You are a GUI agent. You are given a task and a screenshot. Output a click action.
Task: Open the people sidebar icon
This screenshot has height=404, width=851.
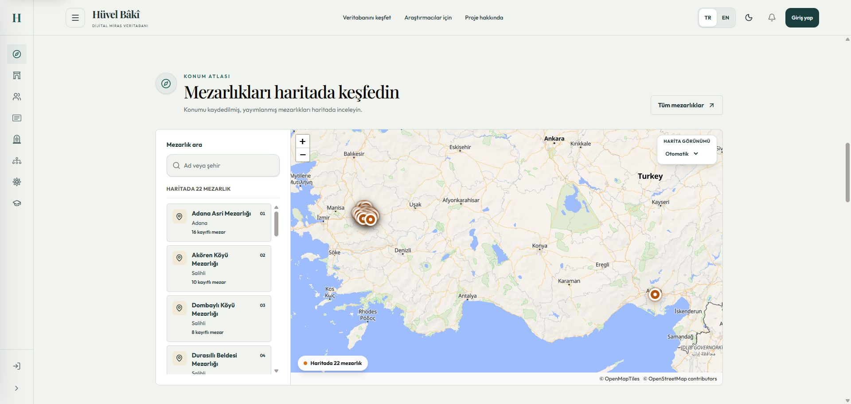click(x=17, y=97)
